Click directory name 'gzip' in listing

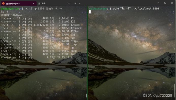74,44
